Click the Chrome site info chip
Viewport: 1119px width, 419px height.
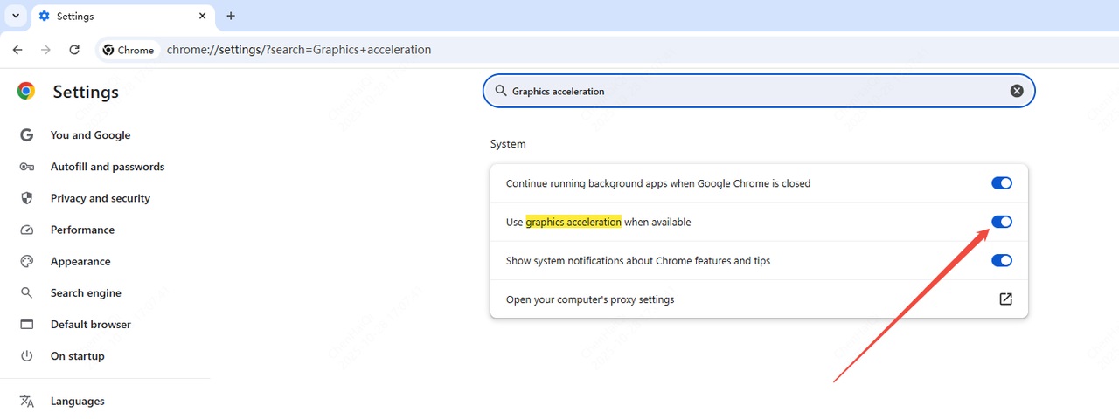coord(128,50)
